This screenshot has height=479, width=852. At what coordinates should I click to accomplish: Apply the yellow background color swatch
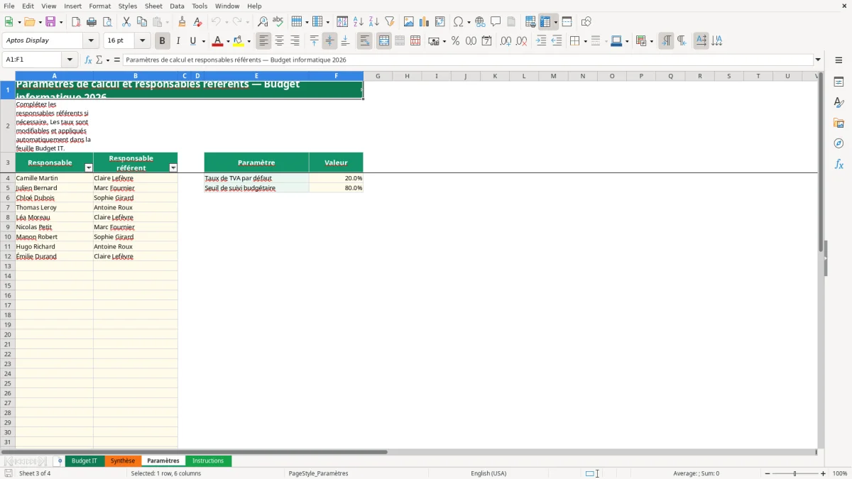click(x=239, y=41)
